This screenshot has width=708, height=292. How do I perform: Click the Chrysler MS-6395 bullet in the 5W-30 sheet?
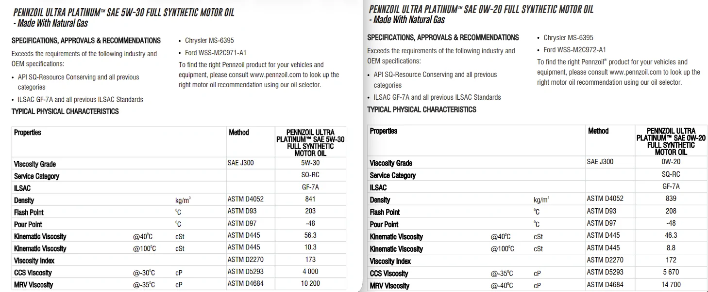[x=209, y=40]
